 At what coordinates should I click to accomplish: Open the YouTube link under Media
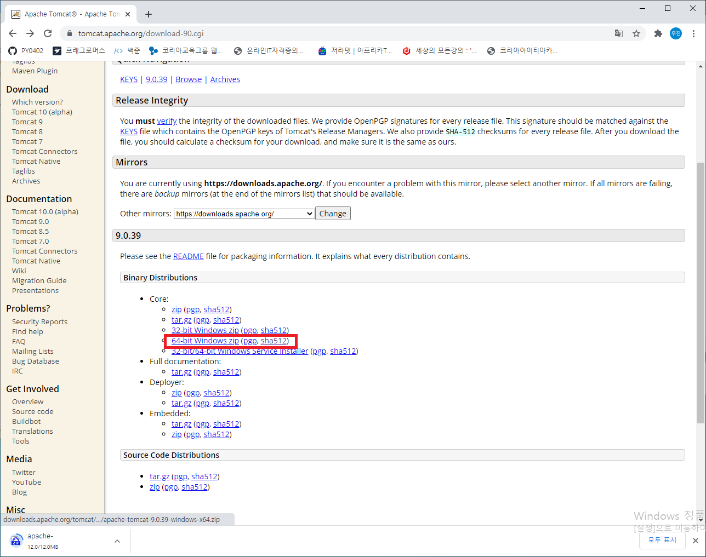pyautogui.click(x=26, y=482)
